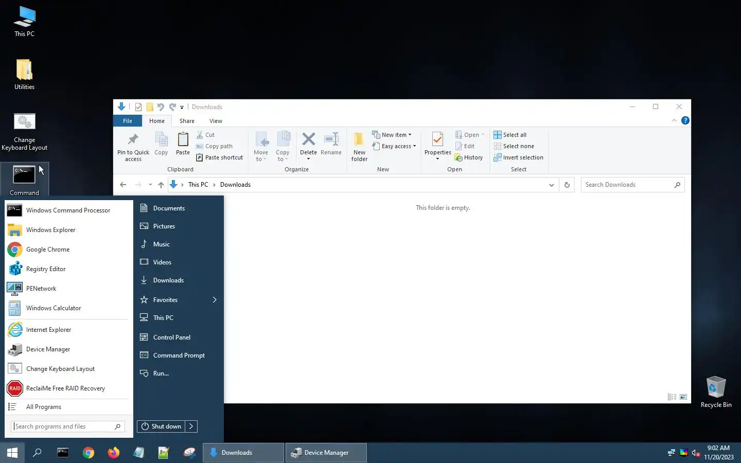This screenshot has height=463, width=741.
Task: Open Pictures from start menu
Action: [x=179, y=226]
